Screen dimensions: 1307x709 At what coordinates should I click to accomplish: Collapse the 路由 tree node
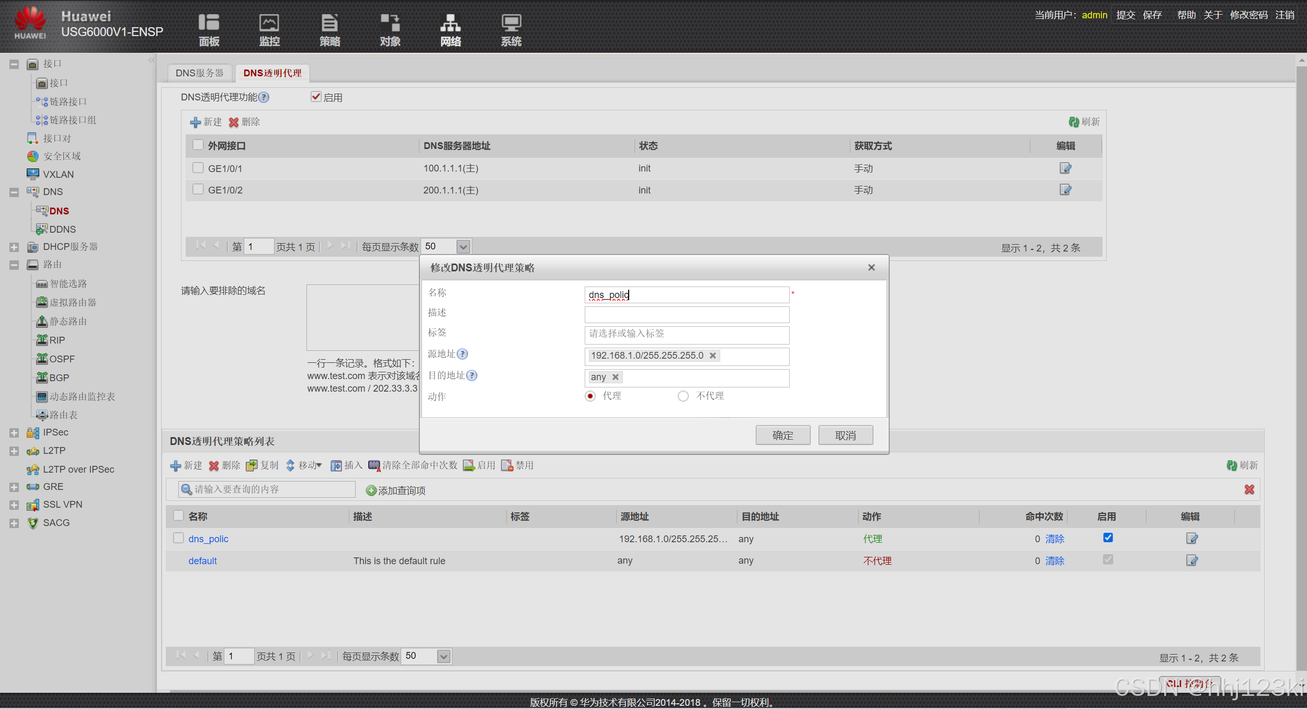pyautogui.click(x=14, y=265)
